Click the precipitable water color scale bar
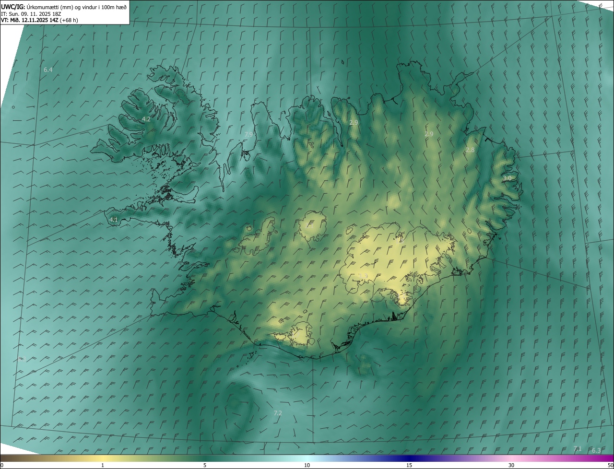The height and width of the screenshot is (469, 614). (307, 458)
